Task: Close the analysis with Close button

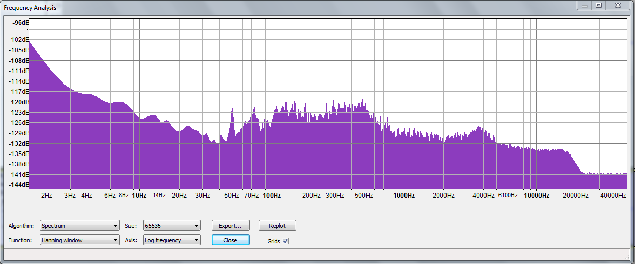Action: point(231,240)
